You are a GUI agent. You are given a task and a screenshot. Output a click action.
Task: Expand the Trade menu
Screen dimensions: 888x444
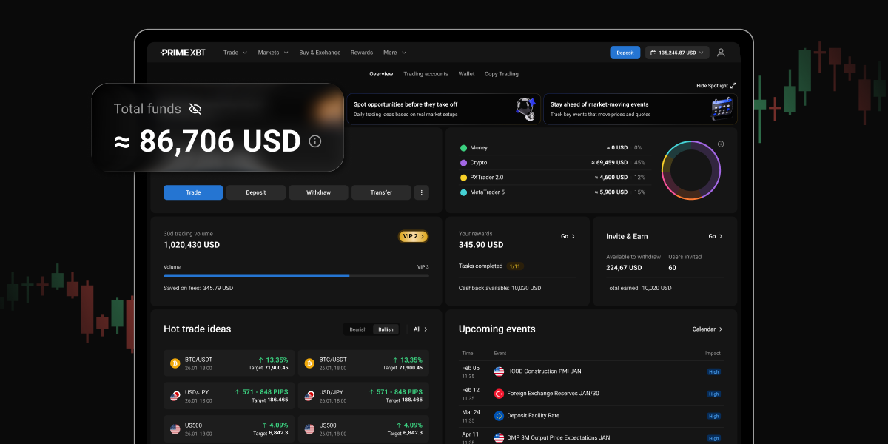pos(235,53)
